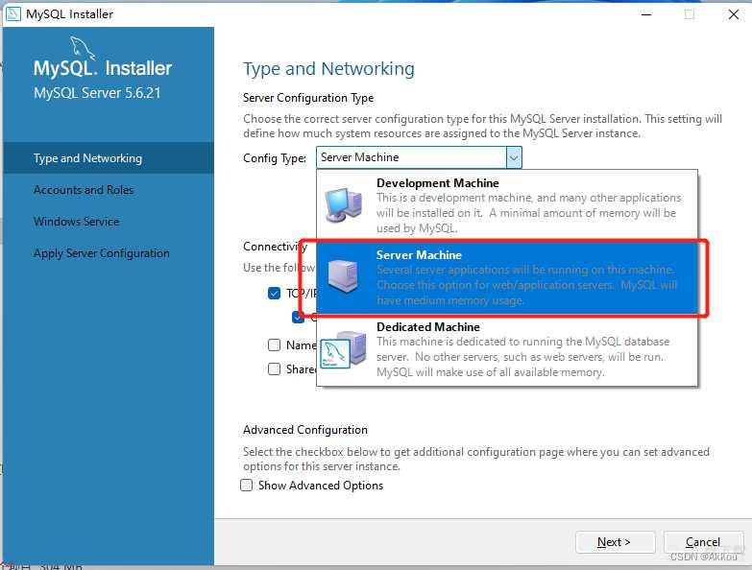The width and height of the screenshot is (752, 570).
Task: Enable Show Advanced Options checkbox
Action: [x=246, y=486]
